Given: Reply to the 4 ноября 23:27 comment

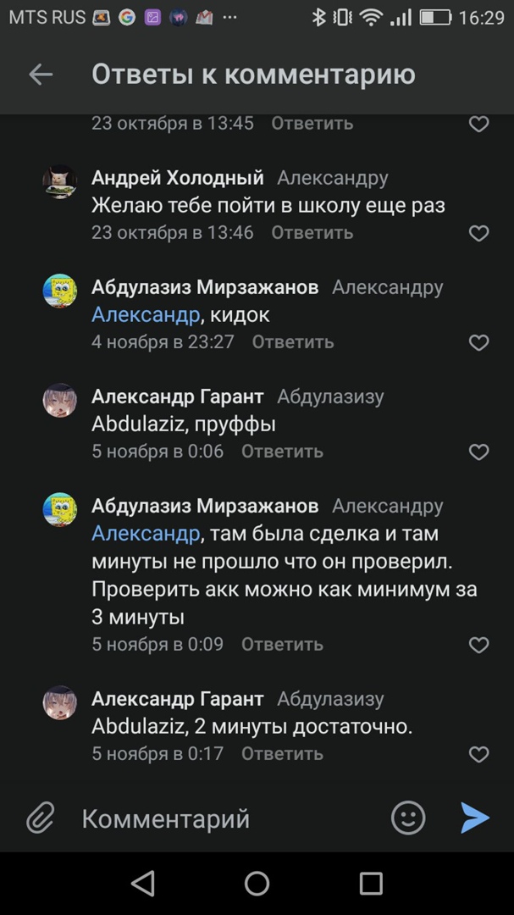Looking at the screenshot, I should [293, 341].
